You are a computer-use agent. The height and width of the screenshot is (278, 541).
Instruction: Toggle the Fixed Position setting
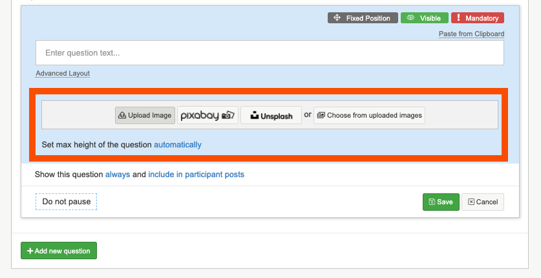click(361, 18)
